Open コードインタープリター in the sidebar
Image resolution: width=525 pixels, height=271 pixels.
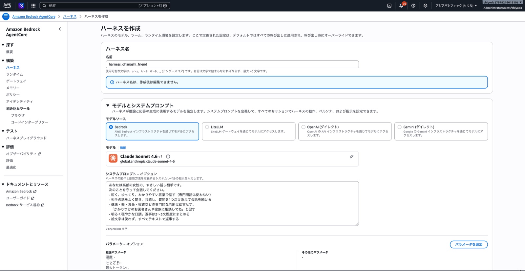point(30,122)
